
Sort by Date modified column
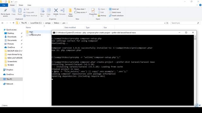(x=70, y=27)
